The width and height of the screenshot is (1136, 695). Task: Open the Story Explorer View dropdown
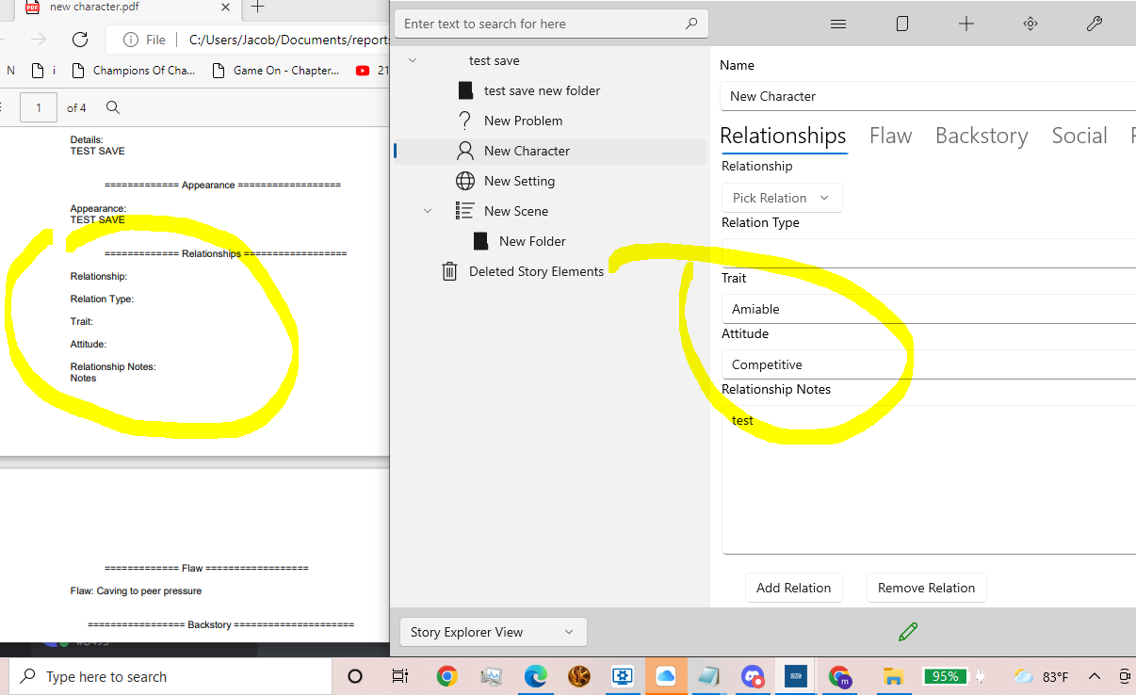492,631
